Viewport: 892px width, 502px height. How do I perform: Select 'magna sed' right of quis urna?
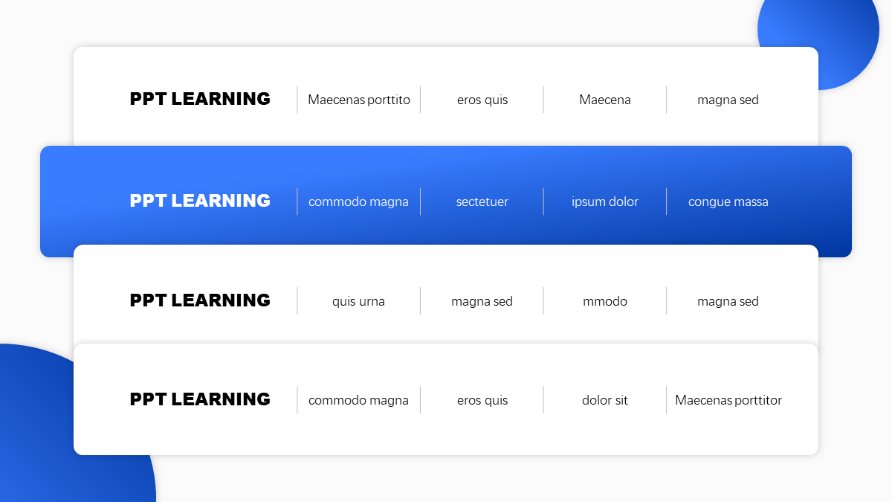point(482,301)
